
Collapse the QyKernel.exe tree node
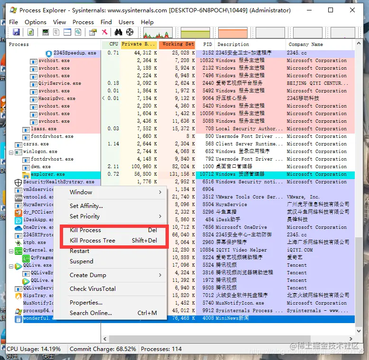[x=11, y=251]
